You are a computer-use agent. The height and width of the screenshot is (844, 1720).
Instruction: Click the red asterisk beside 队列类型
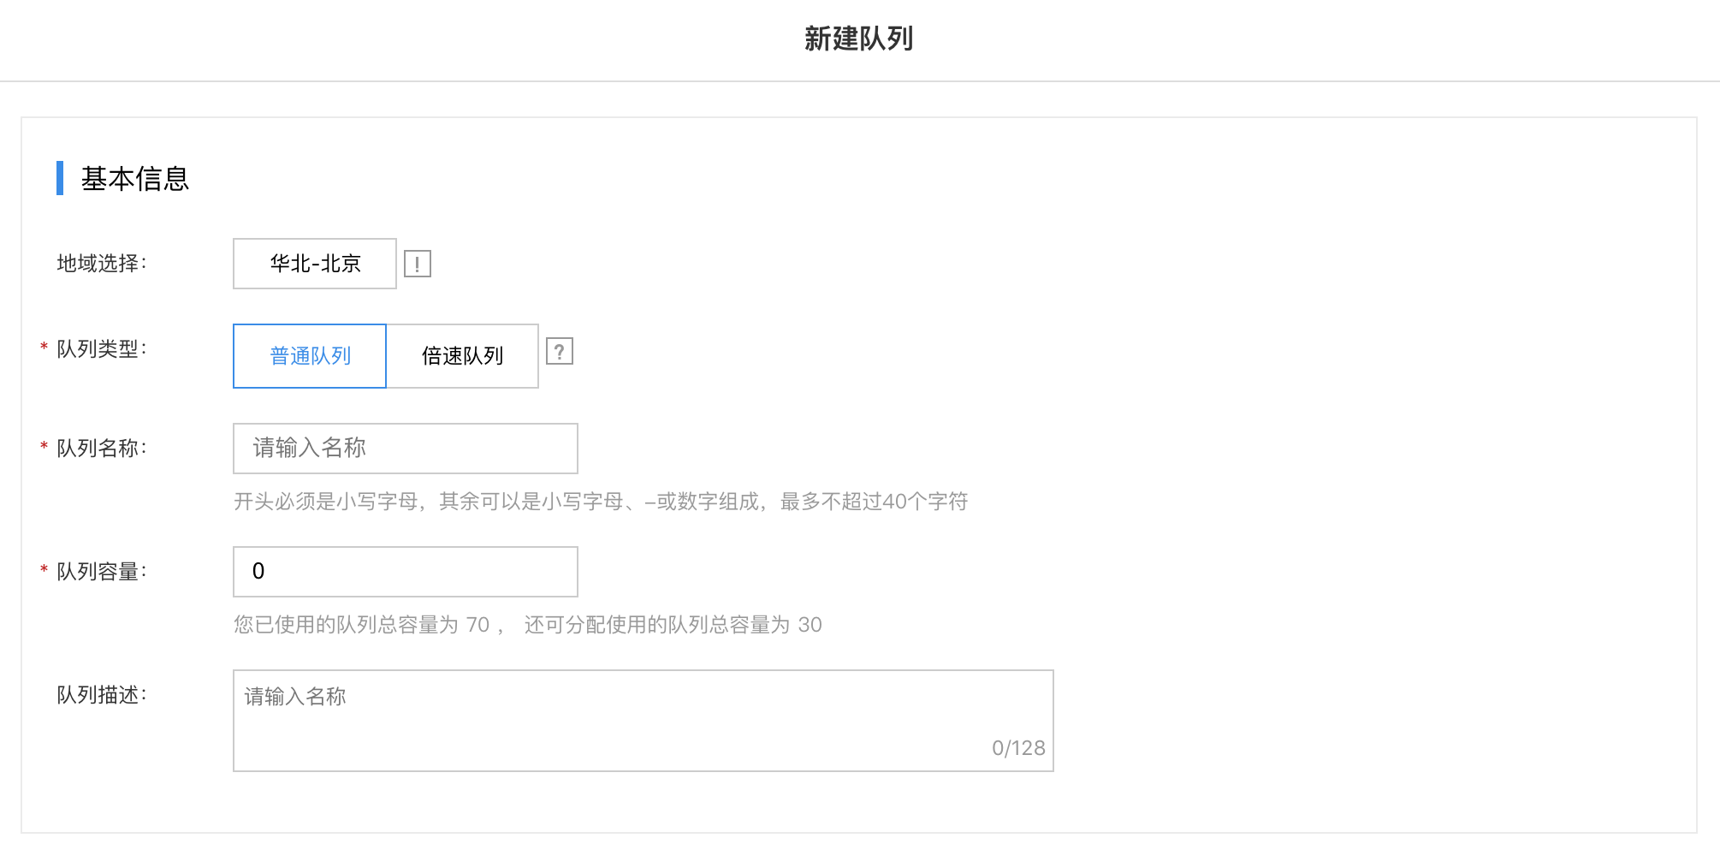[44, 348]
